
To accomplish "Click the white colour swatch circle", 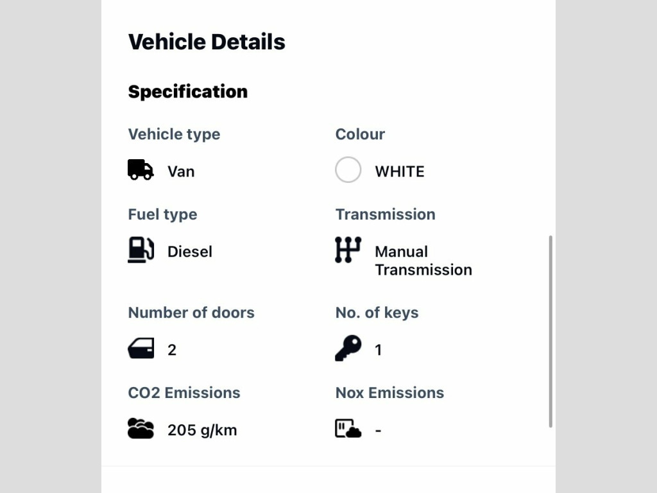I will point(348,170).
